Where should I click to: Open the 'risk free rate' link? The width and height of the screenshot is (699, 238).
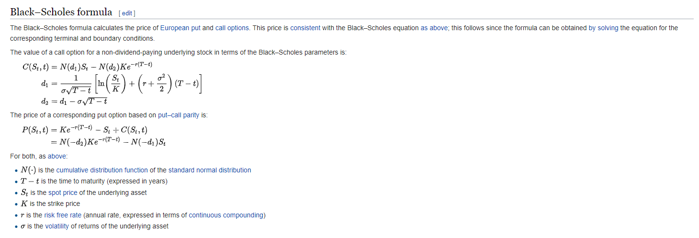click(x=63, y=215)
